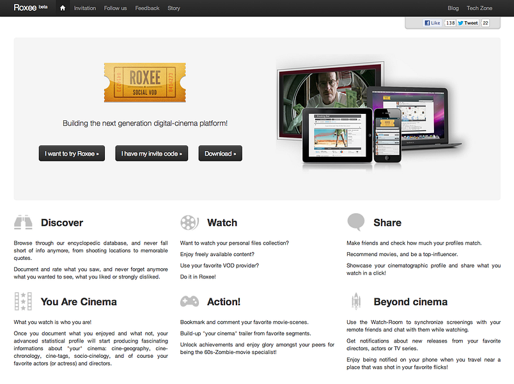Click the Beyond cinema heading
The height and width of the screenshot is (384, 514).
click(410, 301)
